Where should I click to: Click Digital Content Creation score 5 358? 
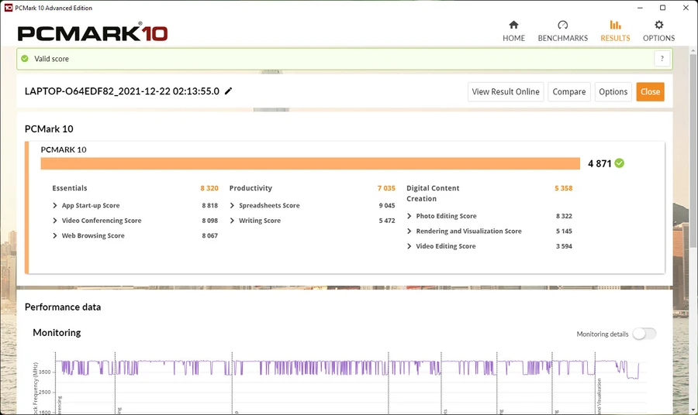564,188
